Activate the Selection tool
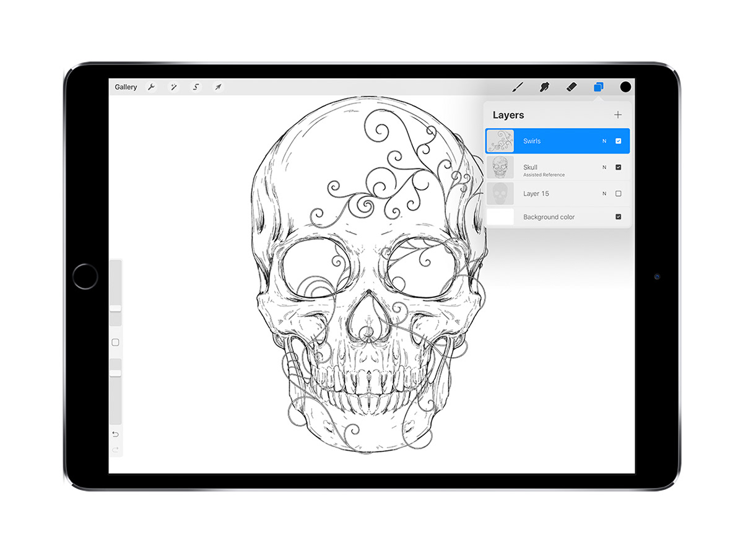The image size is (743, 553). (x=196, y=87)
